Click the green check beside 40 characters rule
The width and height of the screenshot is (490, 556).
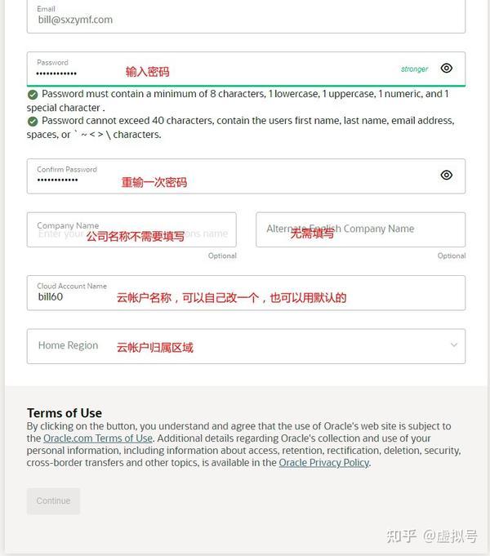(33, 122)
